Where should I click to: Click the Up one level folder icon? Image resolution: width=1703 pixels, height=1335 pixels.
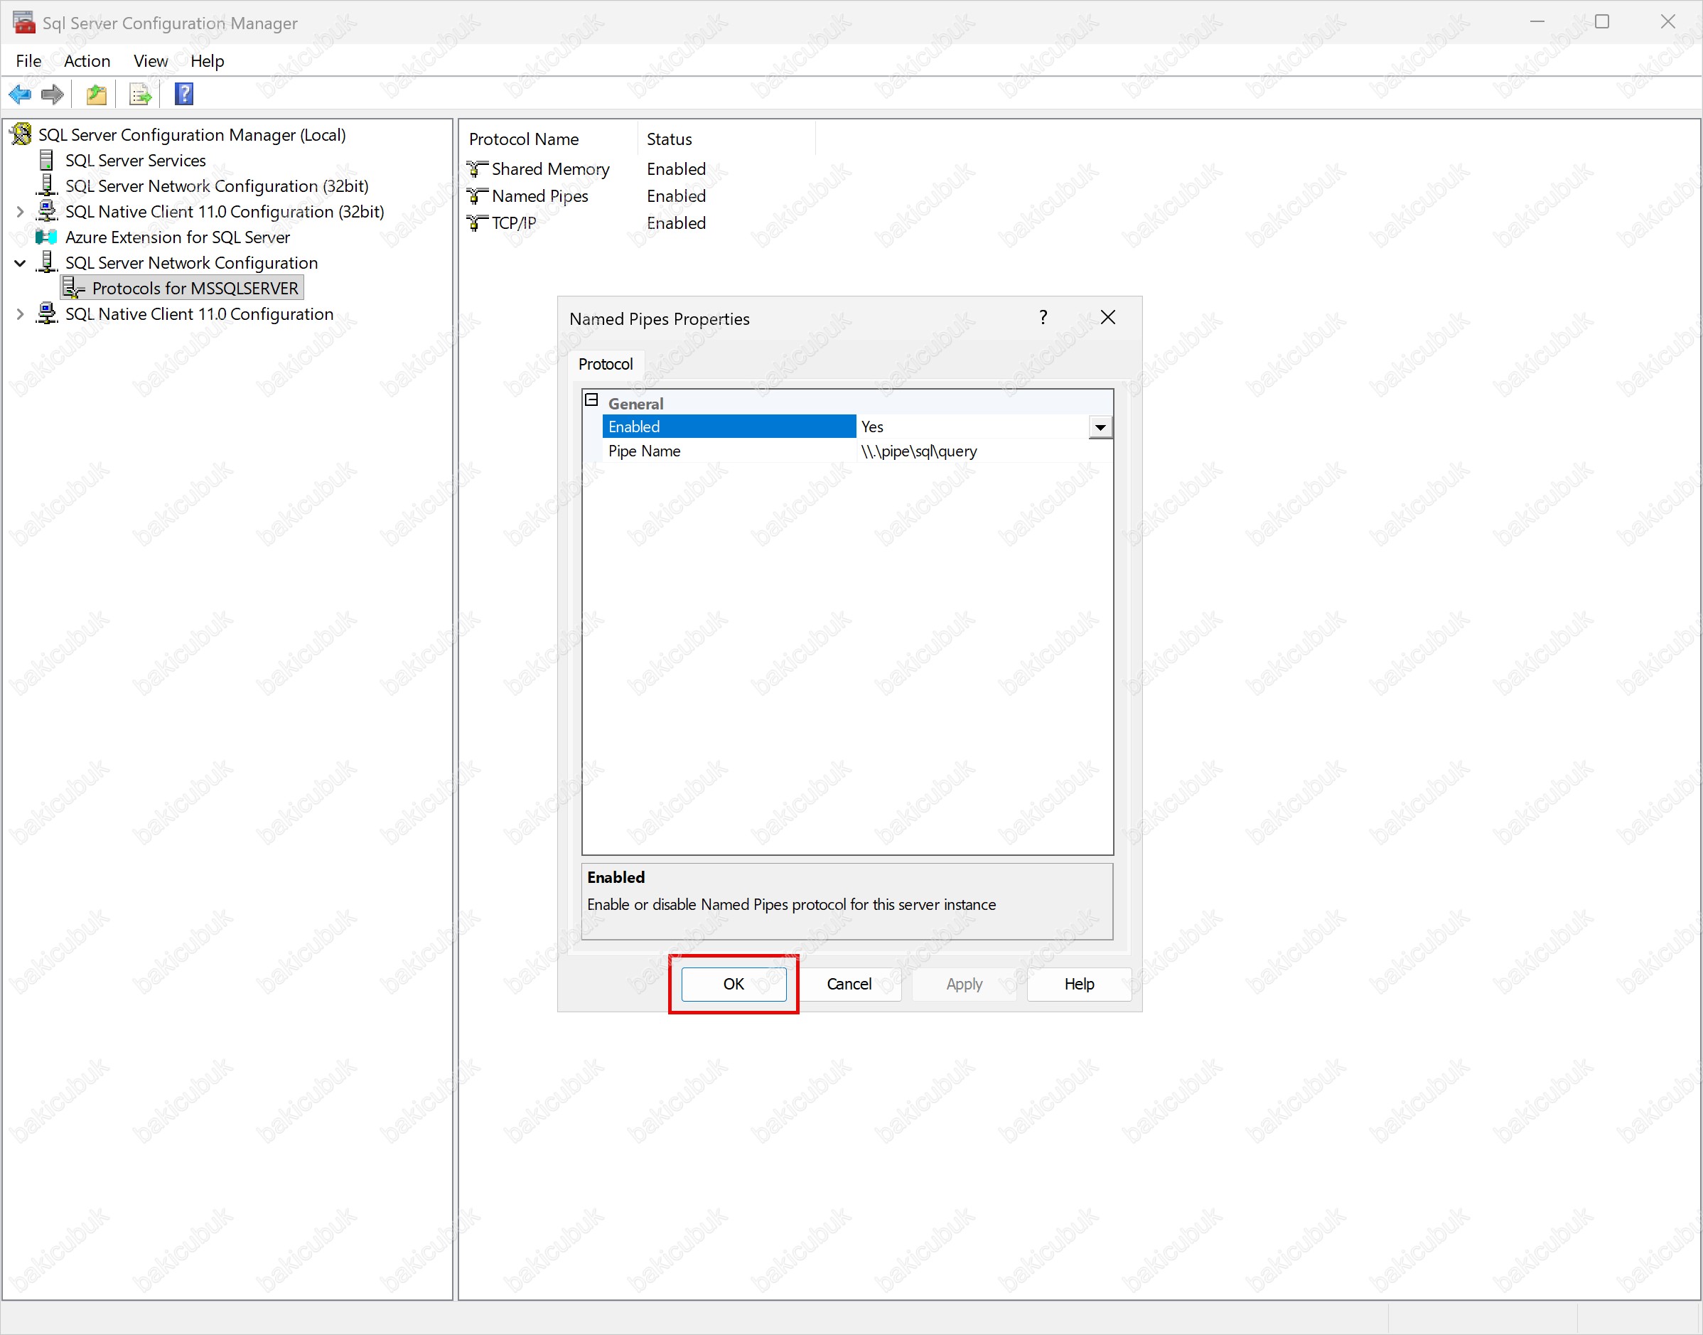pyautogui.click(x=96, y=95)
